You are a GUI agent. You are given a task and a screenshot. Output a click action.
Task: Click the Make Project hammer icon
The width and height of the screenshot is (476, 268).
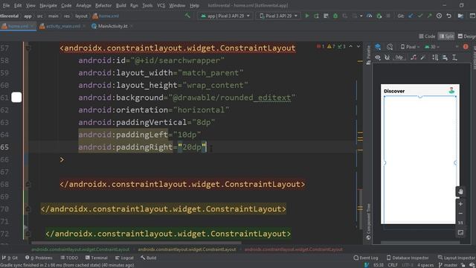tap(187, 16)
